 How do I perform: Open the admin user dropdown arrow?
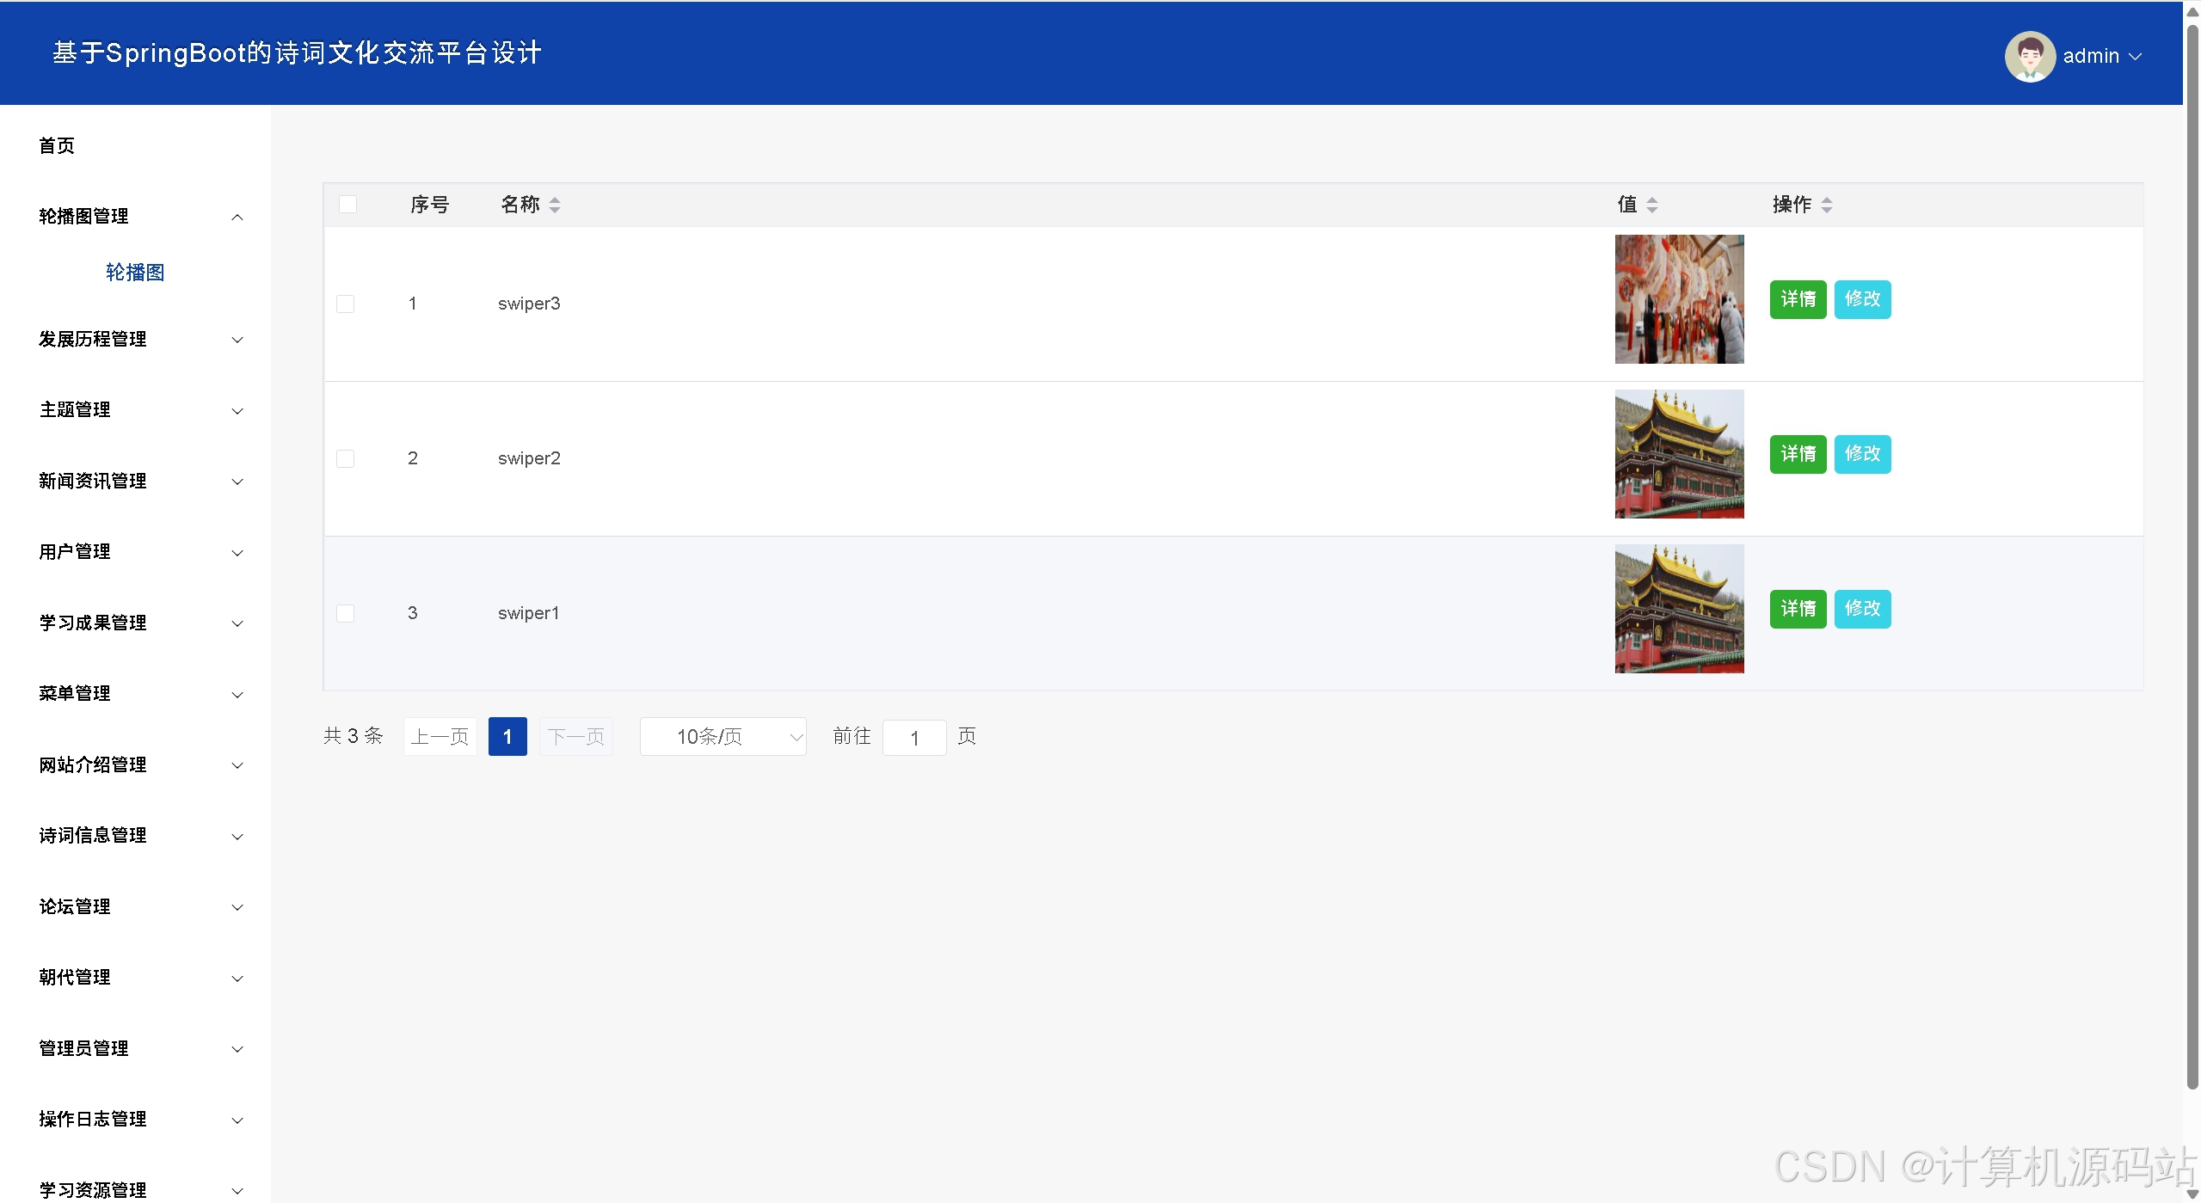coord(2135,57)
